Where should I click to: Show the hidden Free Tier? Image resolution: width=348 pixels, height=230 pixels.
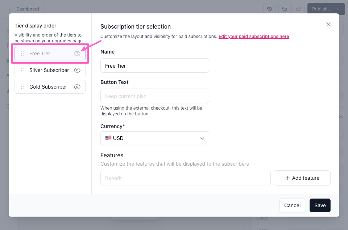pyautogui.click(x=77, y=54)
